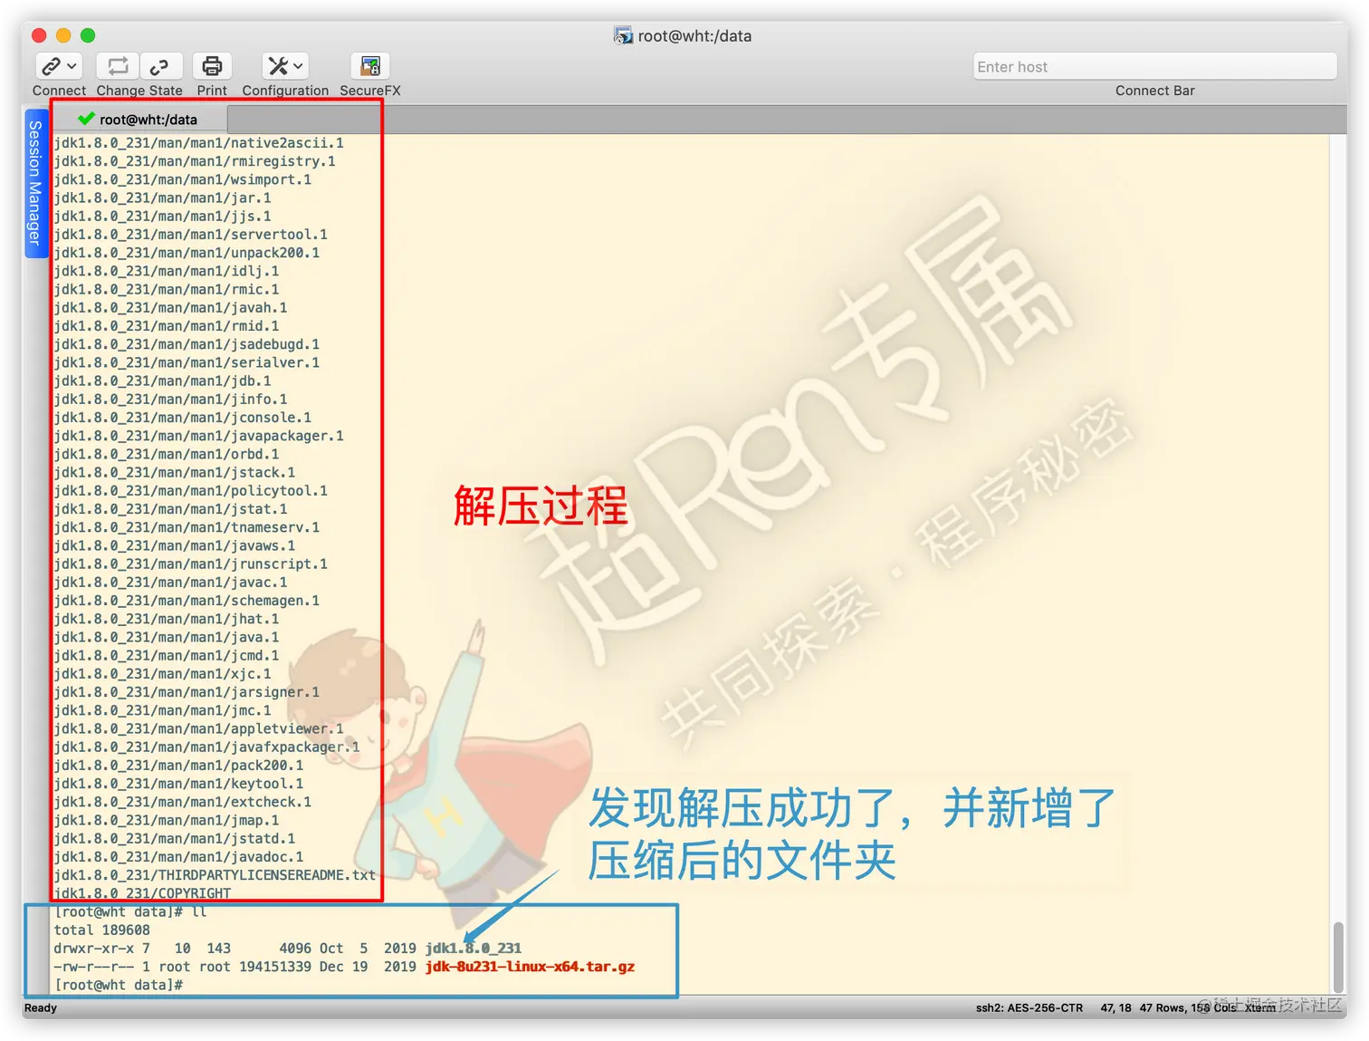The image size is (1369, 1041).
Task: Click the Print toolbar label
Action: point(212,91)
